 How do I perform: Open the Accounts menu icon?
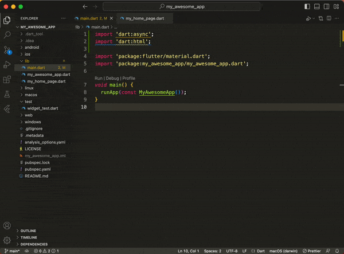click(x=7, y=226)
